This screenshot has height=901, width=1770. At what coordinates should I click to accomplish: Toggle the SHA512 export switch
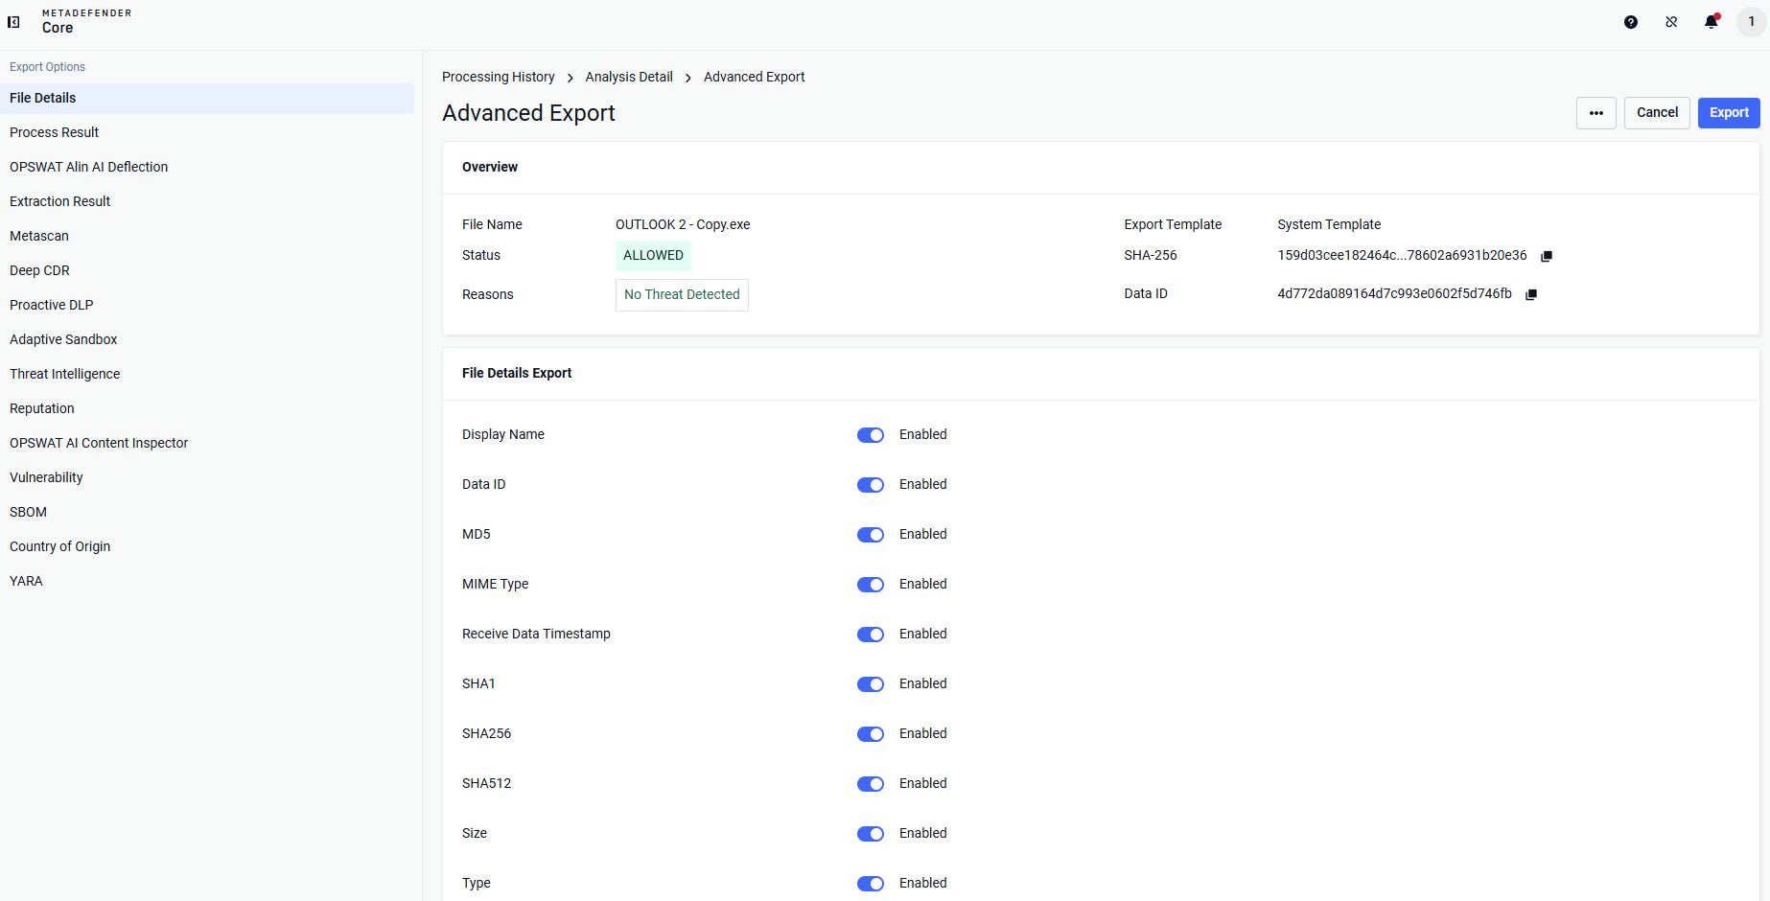click(x=871, y=784)
